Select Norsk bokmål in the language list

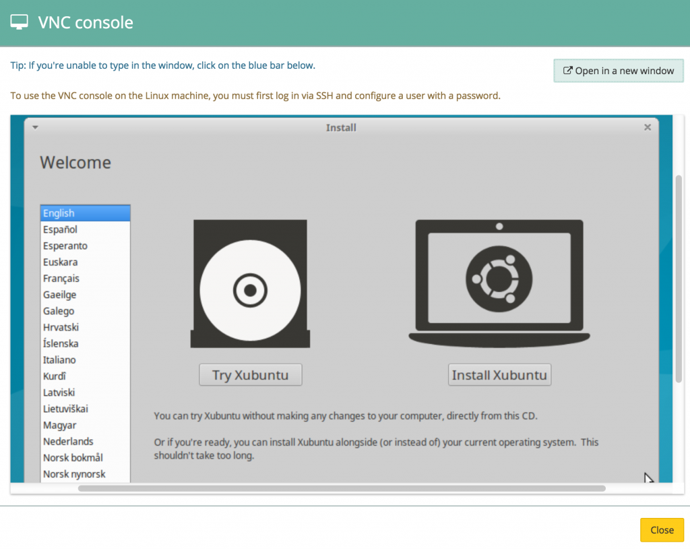tap(86, 458)
